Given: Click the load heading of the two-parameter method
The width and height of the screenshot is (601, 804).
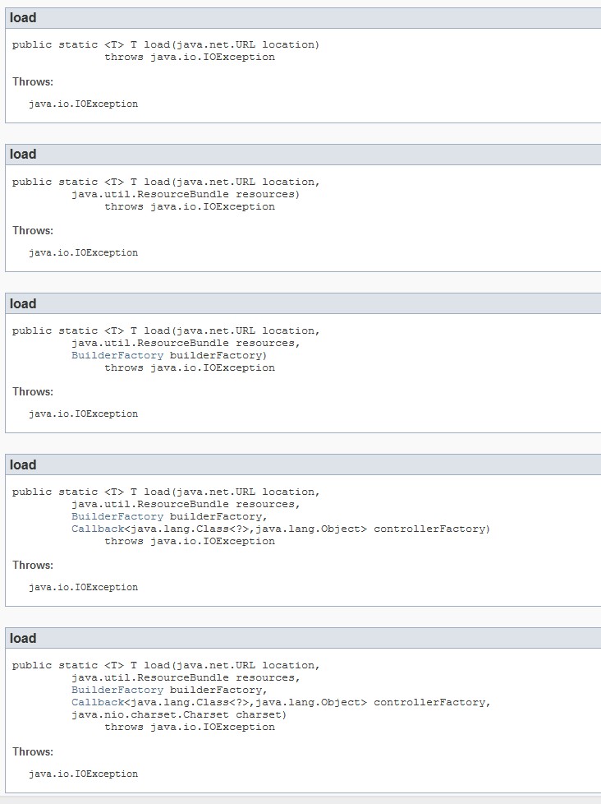Looking at the screenshot, I should tap(23, 155).
